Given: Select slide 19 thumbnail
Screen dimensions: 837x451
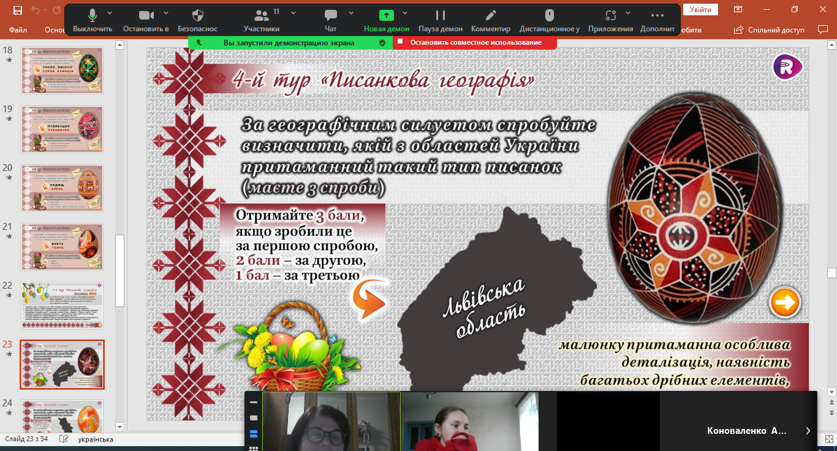Looking at the screenshot, I should [x=62, y=129].
